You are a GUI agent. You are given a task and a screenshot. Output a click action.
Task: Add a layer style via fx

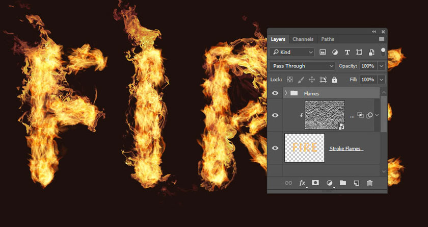303,183
